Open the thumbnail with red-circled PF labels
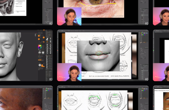The image size is (169, 110). (161, 98)
